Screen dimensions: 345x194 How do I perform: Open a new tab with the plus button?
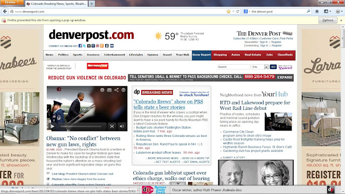92,4
